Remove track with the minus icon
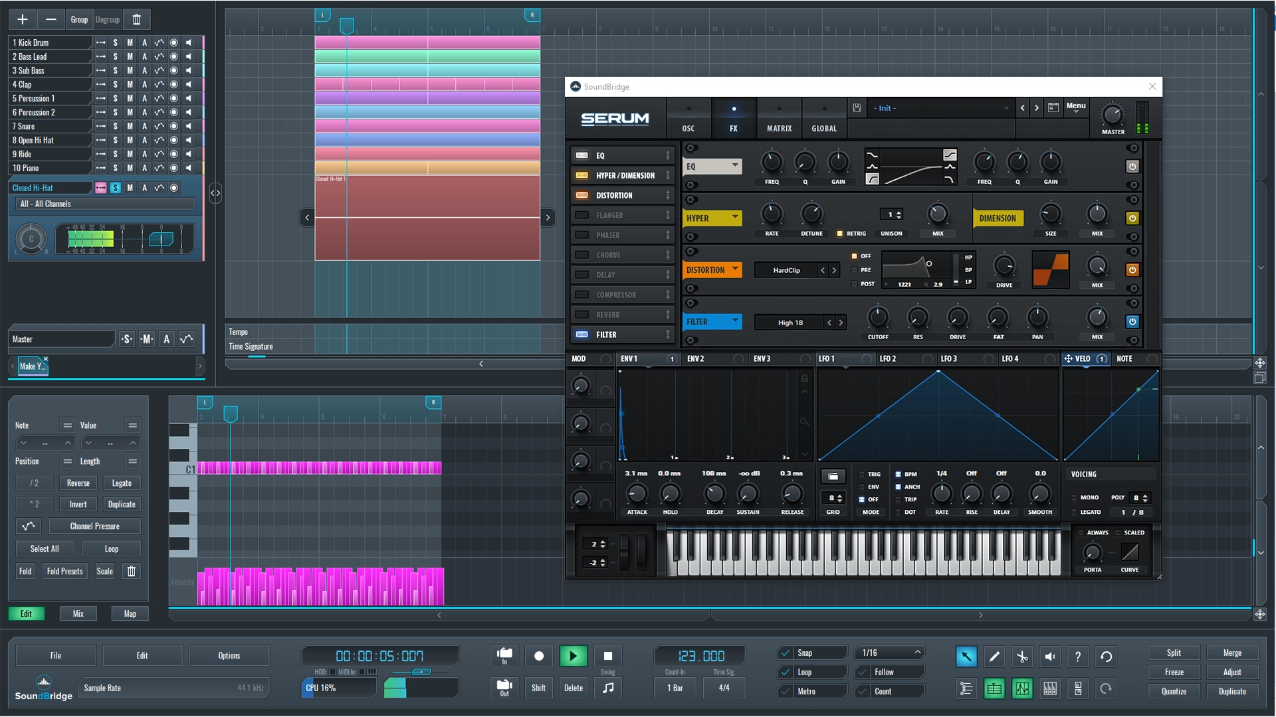 51,19
